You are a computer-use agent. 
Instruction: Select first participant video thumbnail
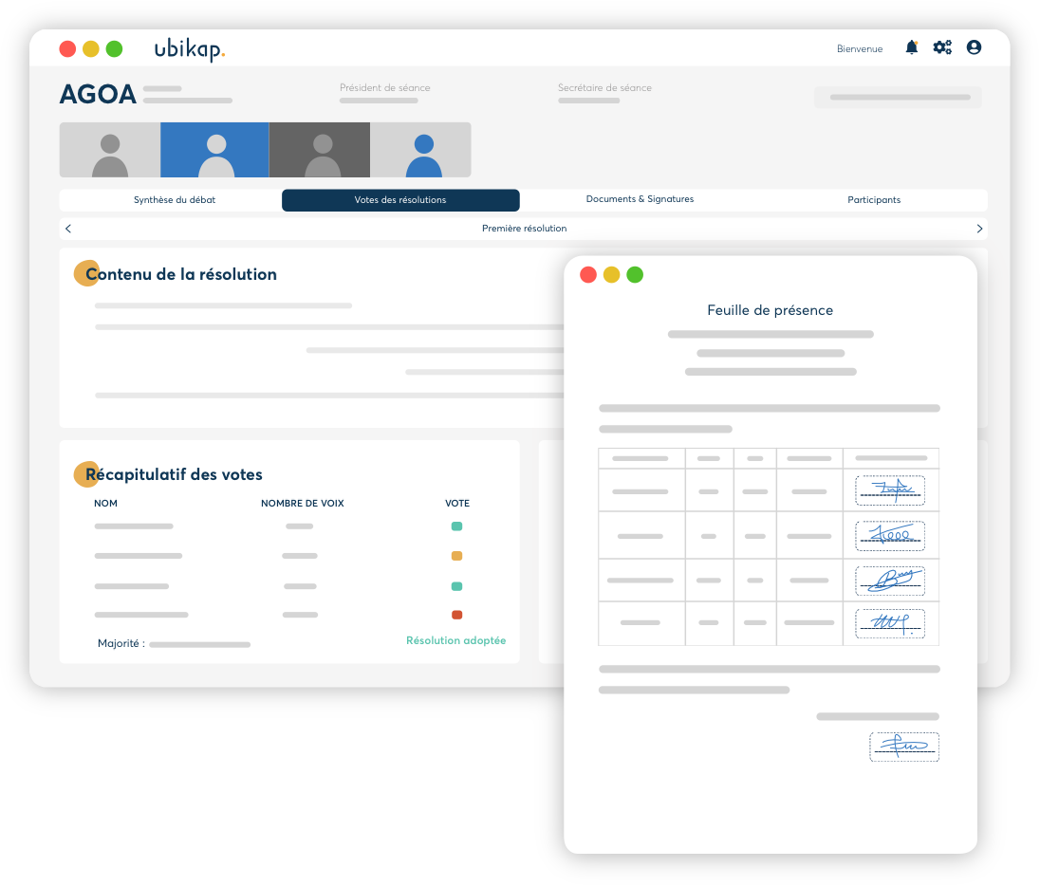110,150
